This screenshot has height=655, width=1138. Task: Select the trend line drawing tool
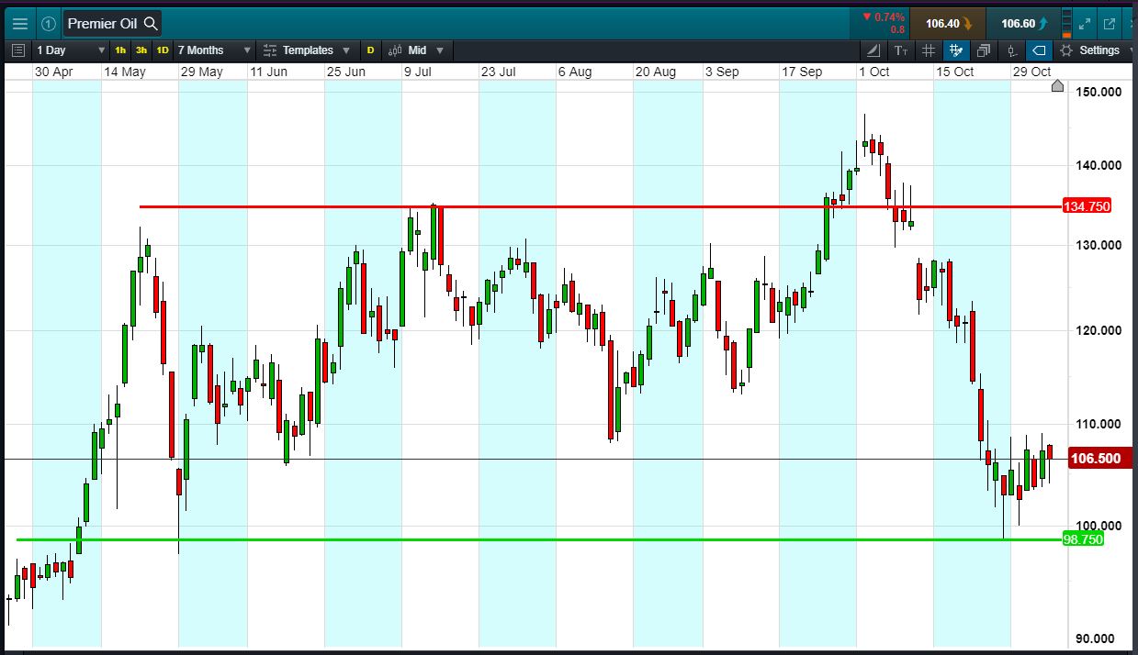873,50
